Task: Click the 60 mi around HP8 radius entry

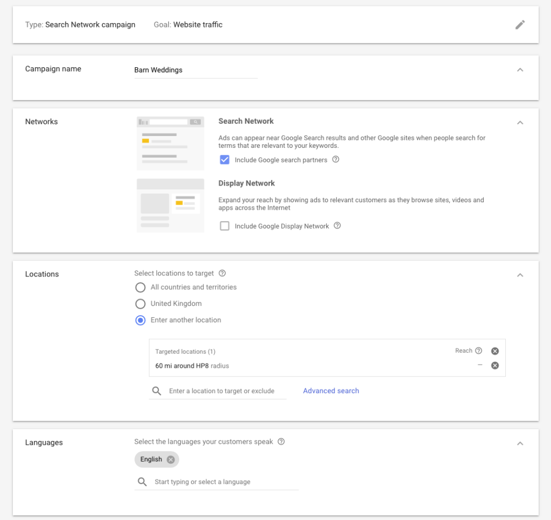Action: (x=192, y=366)
